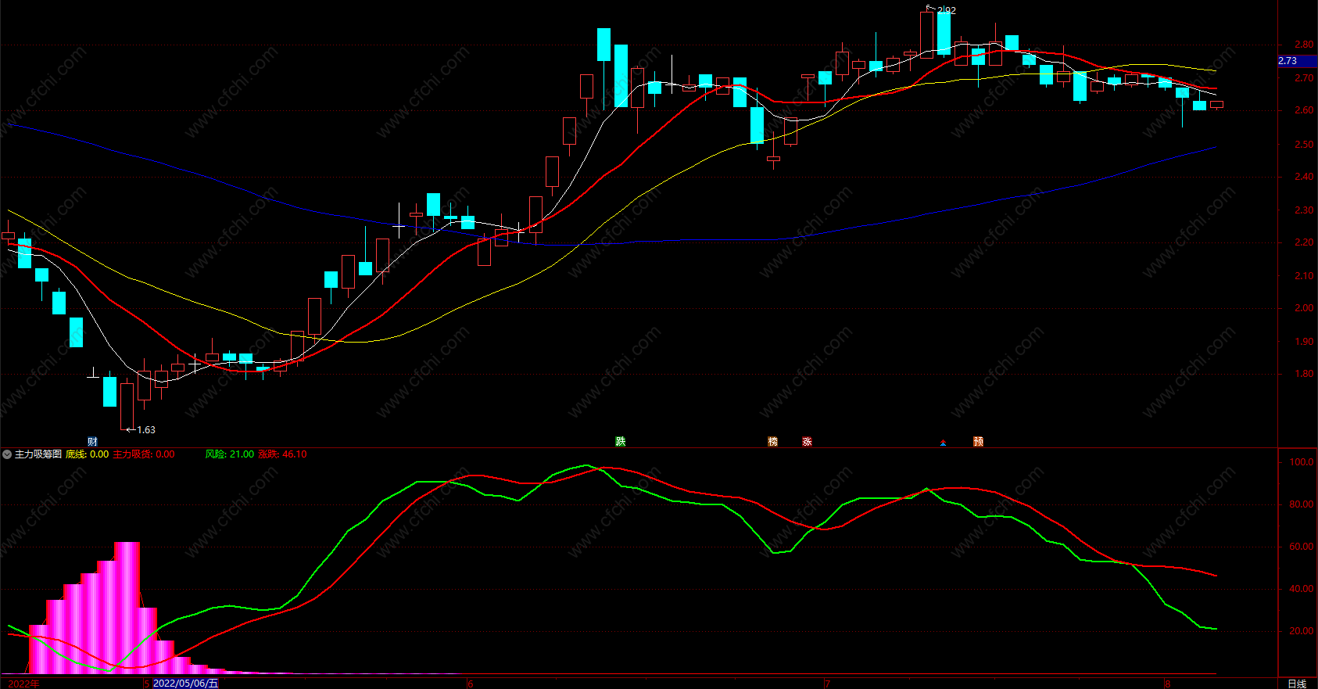Screen dimensions: 1318x689
Task: Click the 1.63 low price label
Action: (x=146, y=430)
